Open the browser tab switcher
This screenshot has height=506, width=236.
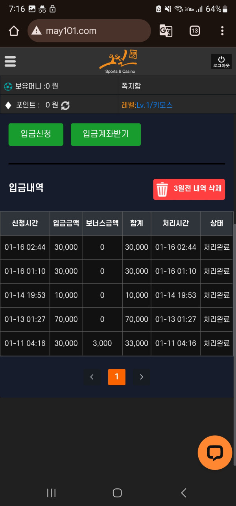tap(195, 31)
